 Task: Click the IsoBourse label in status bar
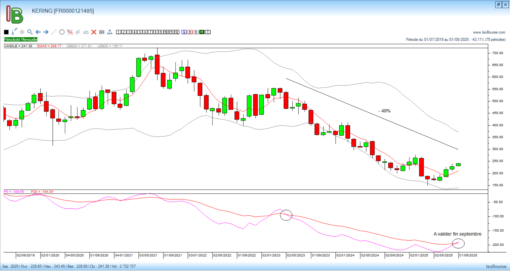pyautogui.click(x=496, y=266)
